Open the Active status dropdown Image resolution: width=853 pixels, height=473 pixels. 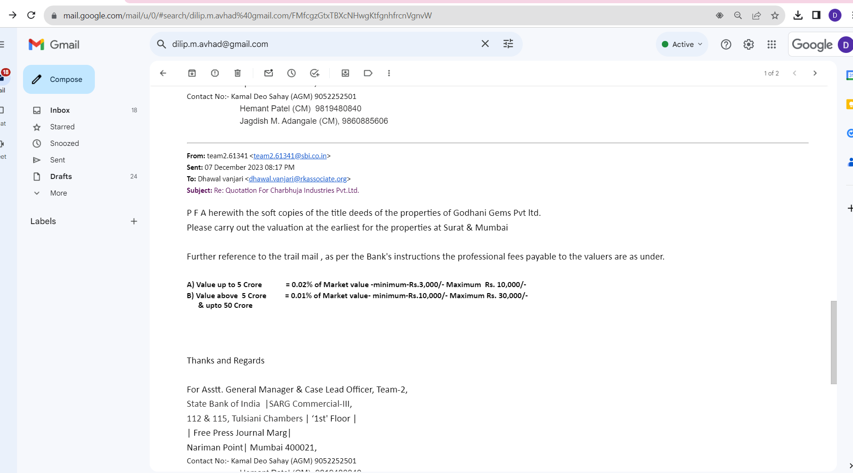(682, 44)
